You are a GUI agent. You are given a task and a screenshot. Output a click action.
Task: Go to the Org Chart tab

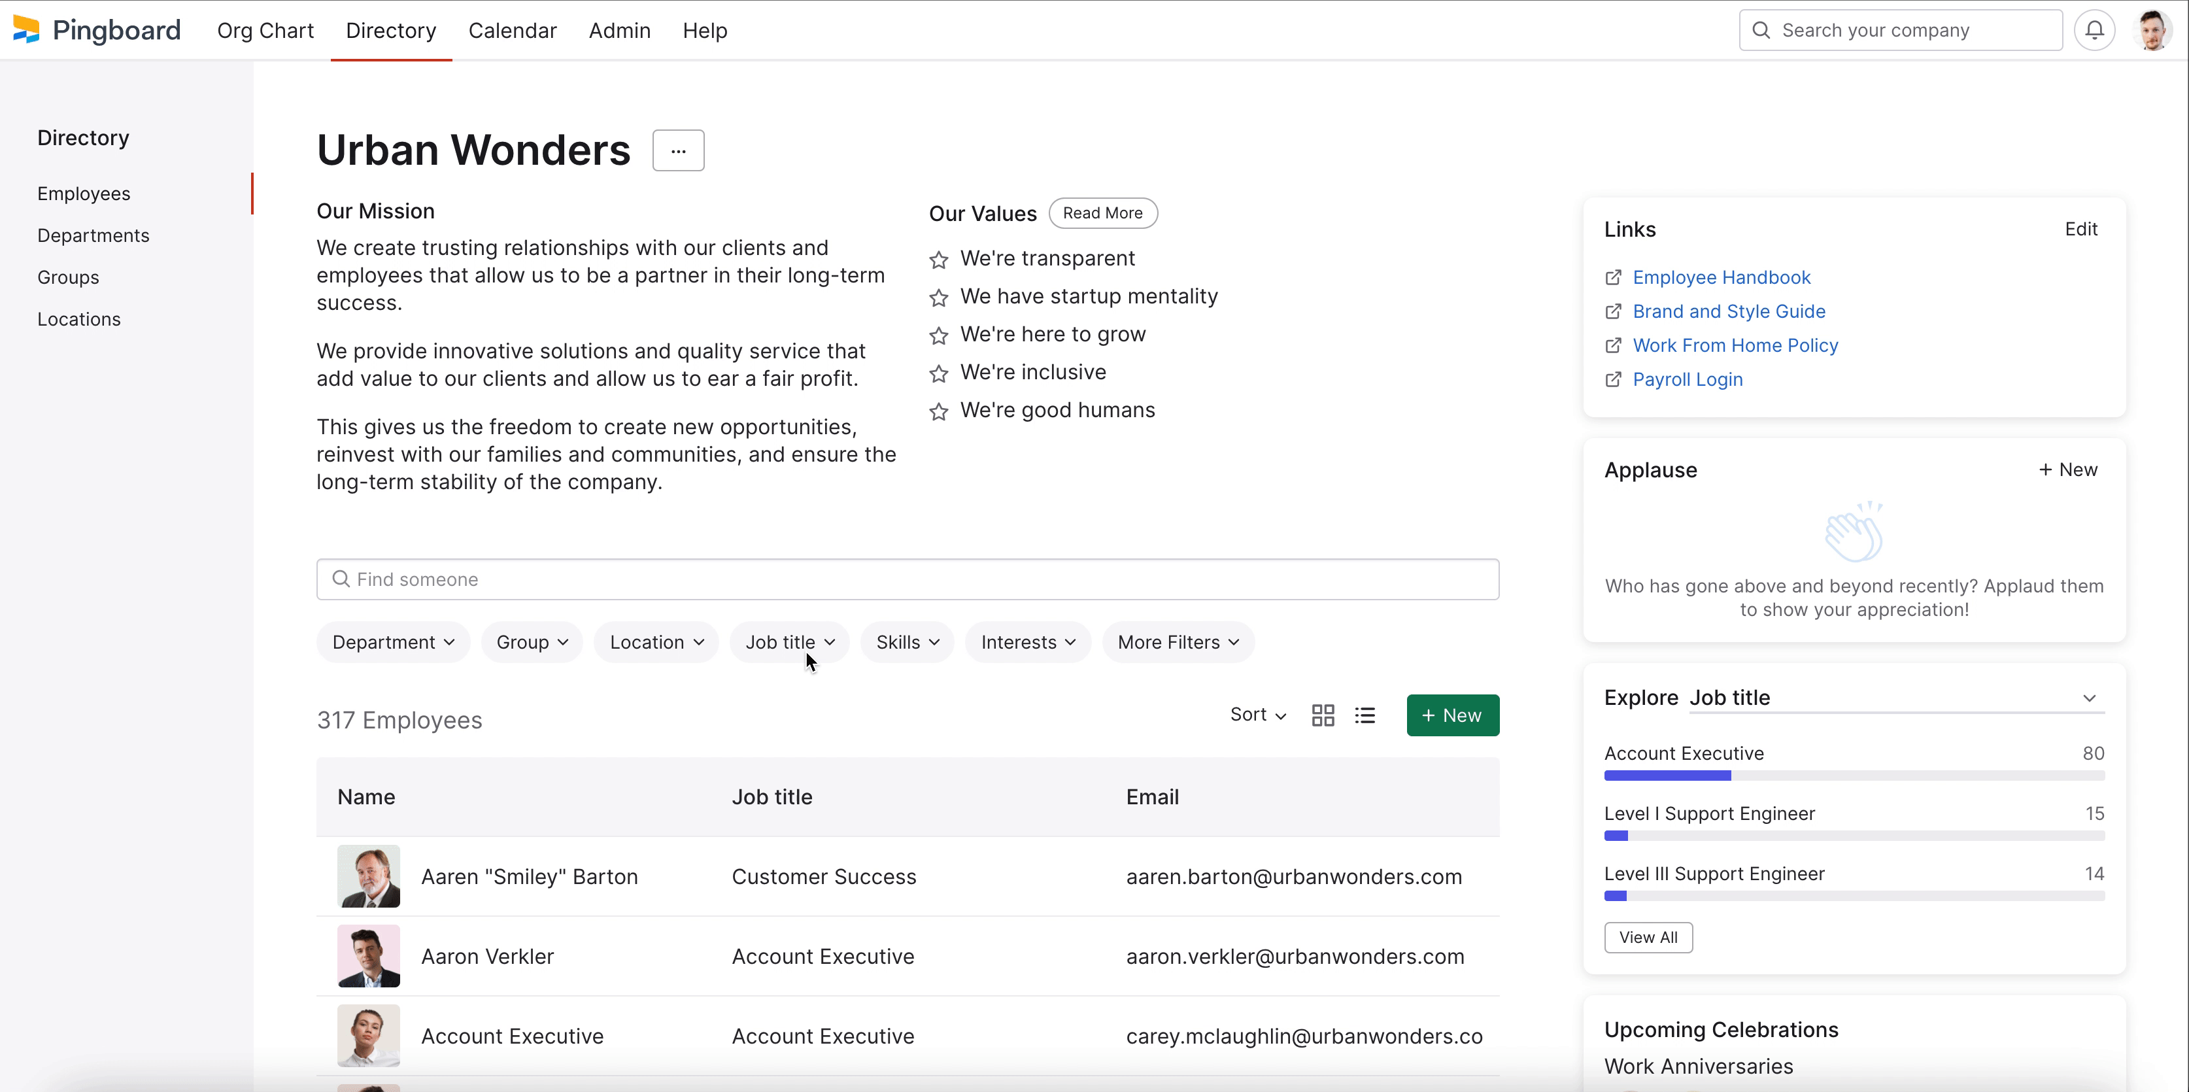click(x=265, y=31)
